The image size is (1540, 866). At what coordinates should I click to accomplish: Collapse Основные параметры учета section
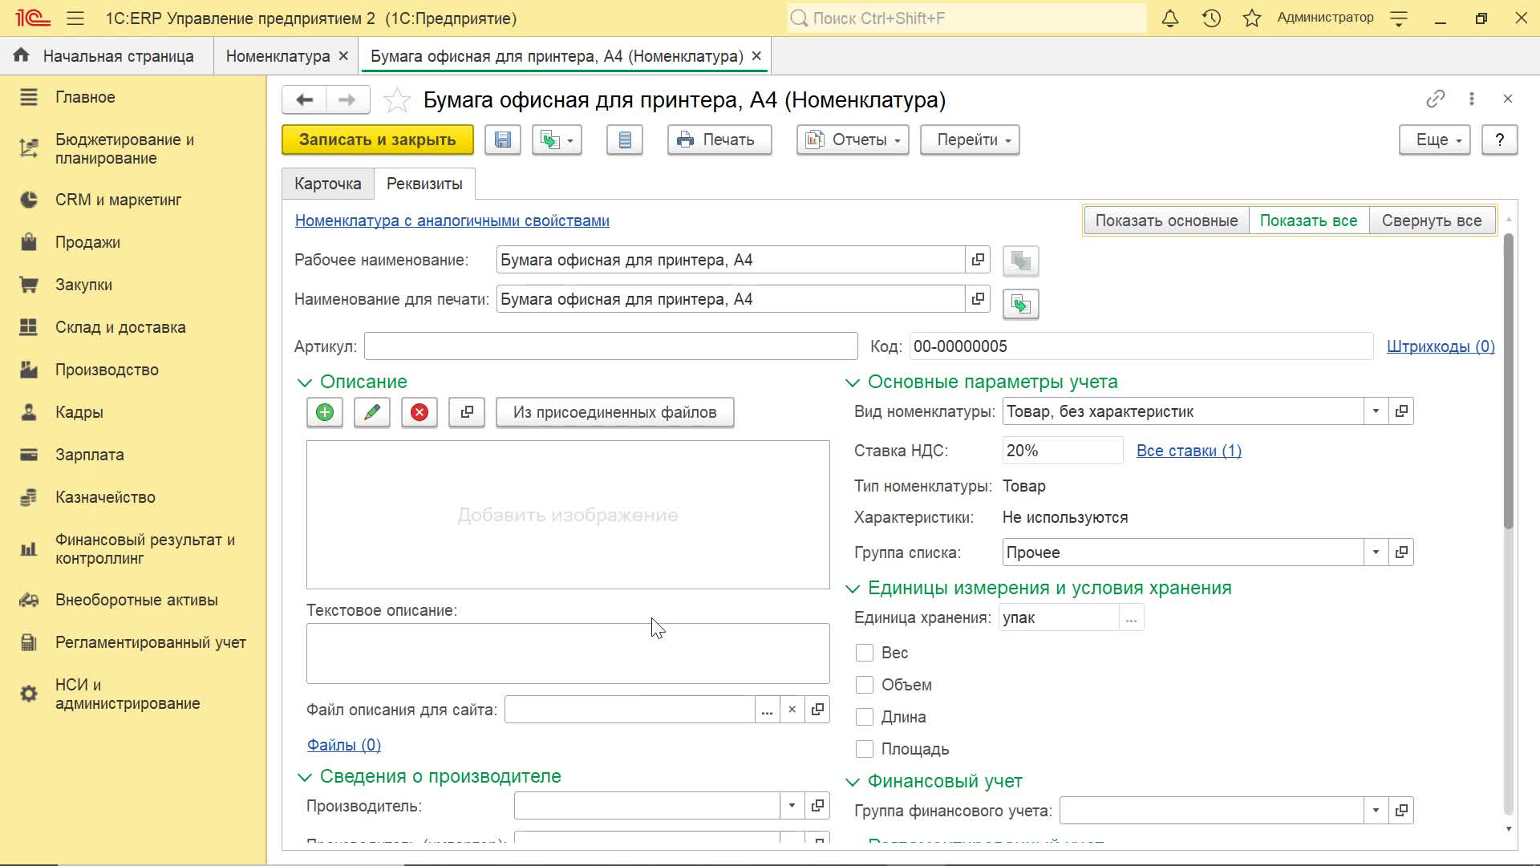(x=853, y=382)
